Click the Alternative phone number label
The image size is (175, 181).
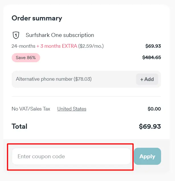click(x=44, y=79)
